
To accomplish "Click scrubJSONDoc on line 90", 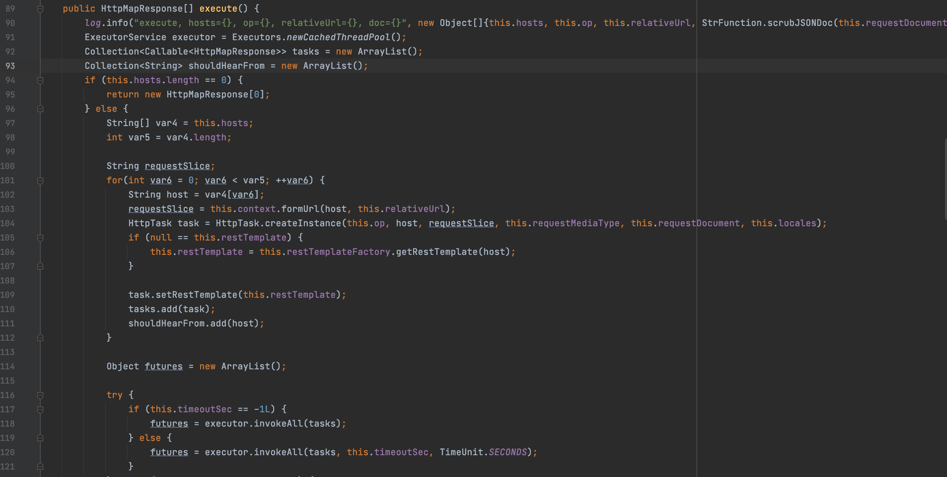I will [x=800, y=23].
